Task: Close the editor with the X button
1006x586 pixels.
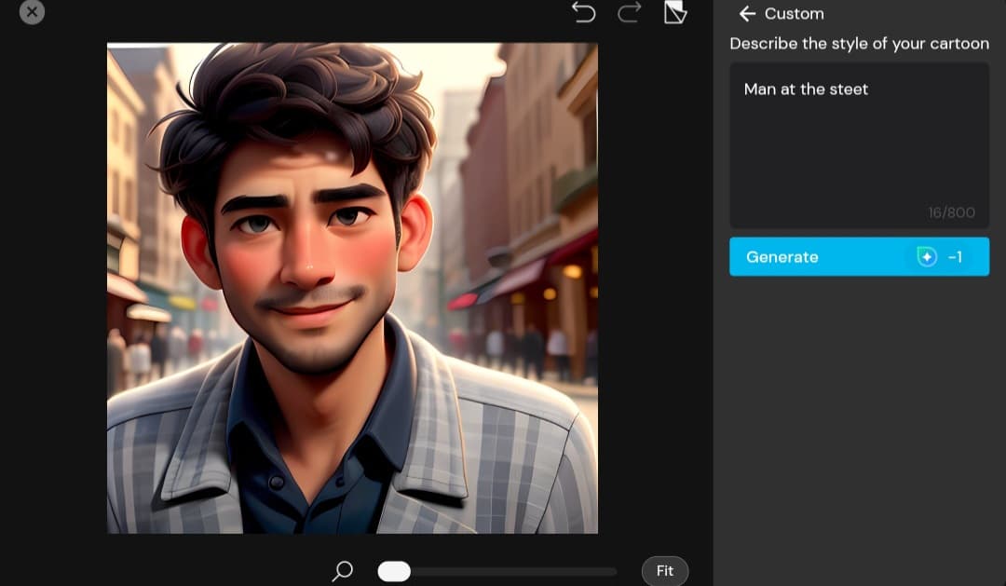Action: click(x=32, y=11)
